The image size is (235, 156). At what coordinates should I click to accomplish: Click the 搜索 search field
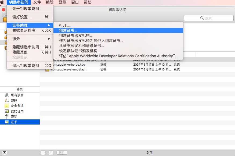(x=209, y=18)
